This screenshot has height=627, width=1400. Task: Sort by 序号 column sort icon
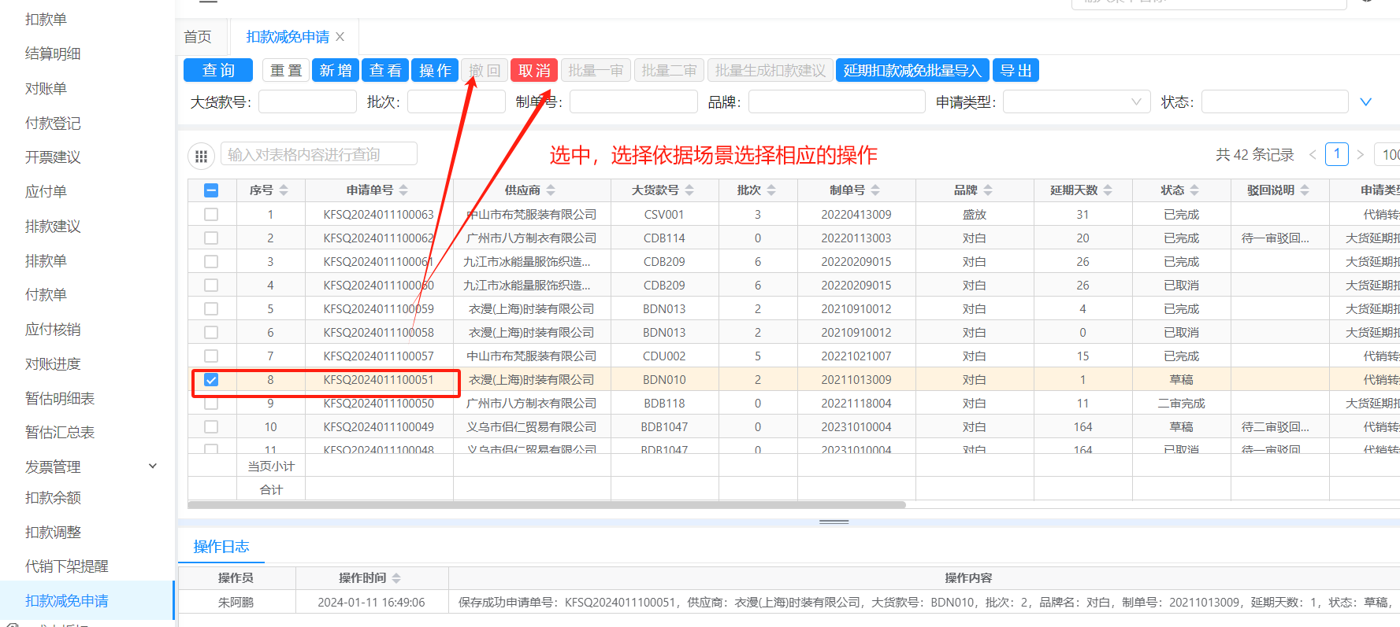tap(284, 190)
